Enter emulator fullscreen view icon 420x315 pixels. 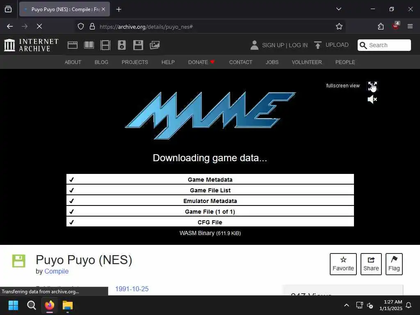click(x=372, y=86)
